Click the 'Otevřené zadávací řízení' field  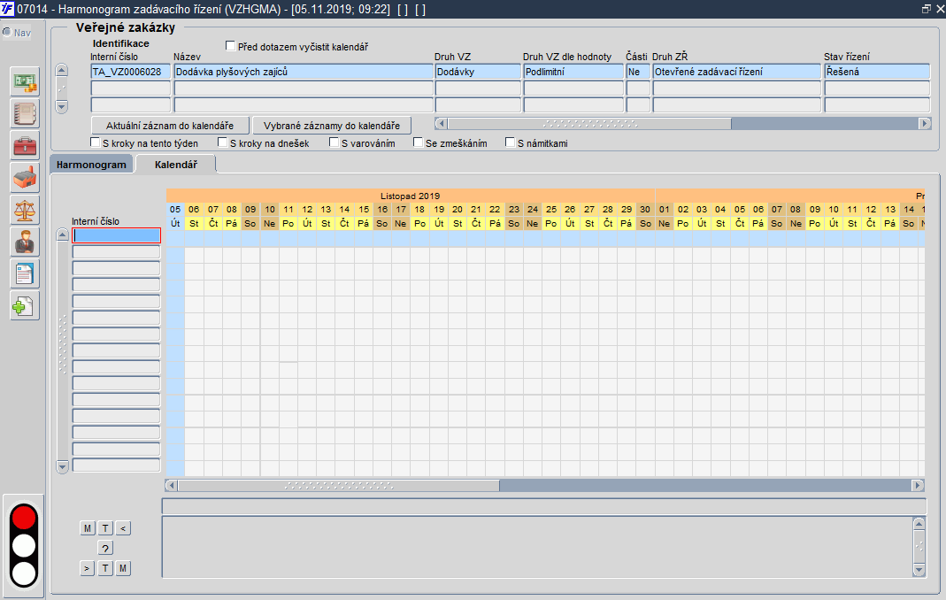pos(736,72)
